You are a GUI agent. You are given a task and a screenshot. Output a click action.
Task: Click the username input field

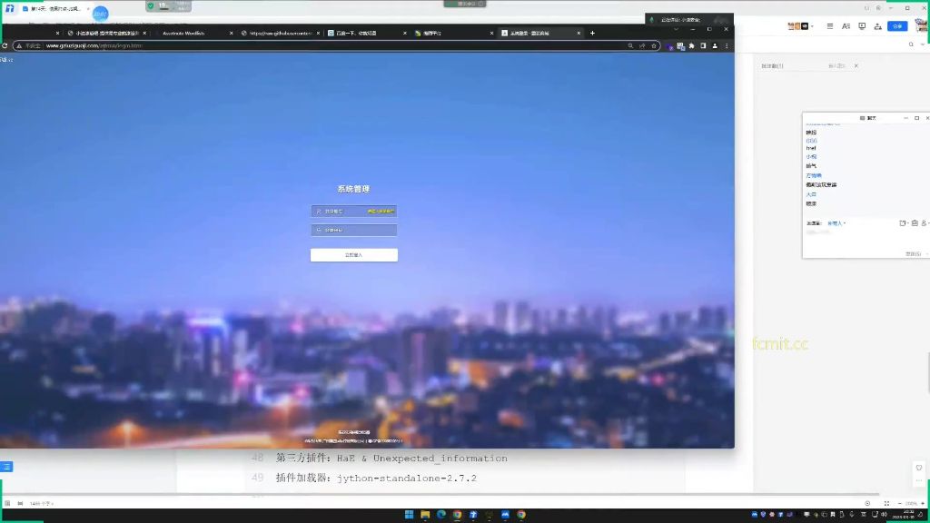click(354, 211)
